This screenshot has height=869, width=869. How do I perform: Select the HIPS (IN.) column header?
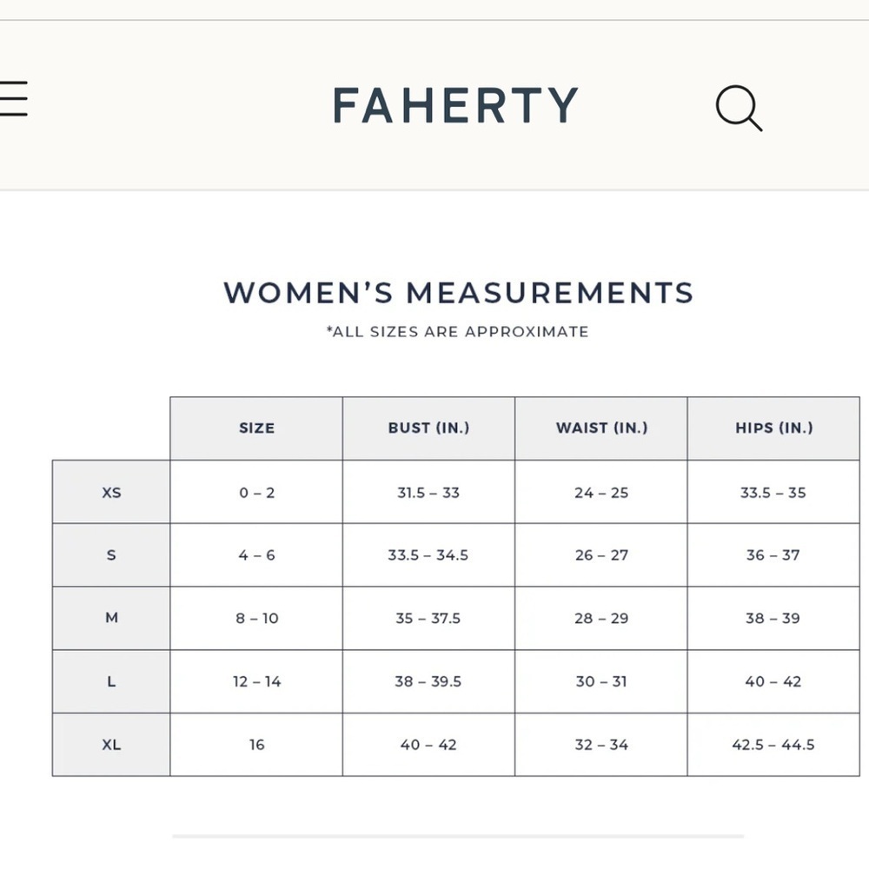(773, 428)
